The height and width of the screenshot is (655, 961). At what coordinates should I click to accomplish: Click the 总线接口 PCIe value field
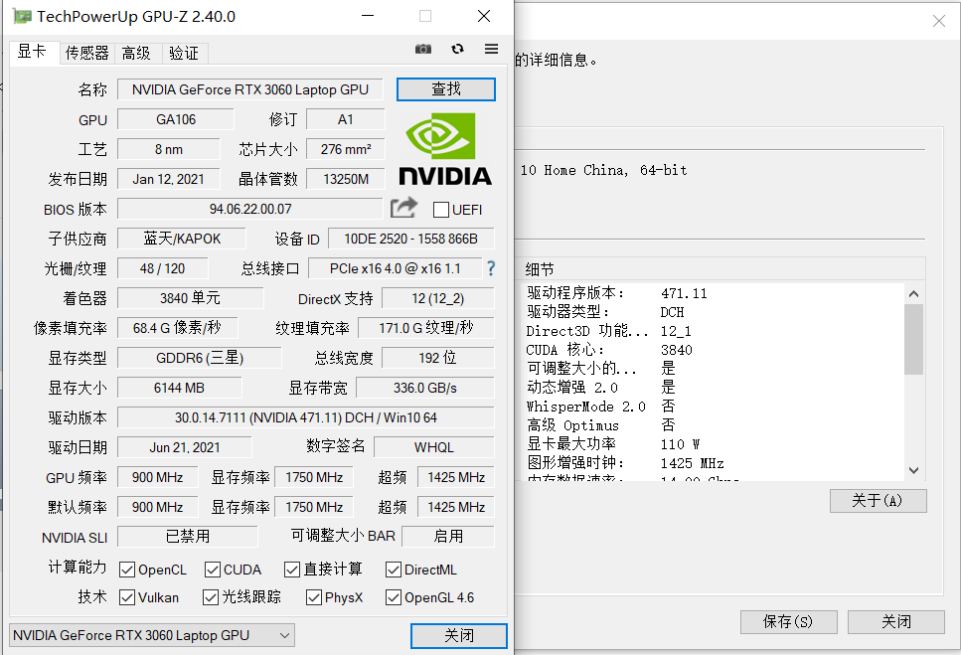395,268
